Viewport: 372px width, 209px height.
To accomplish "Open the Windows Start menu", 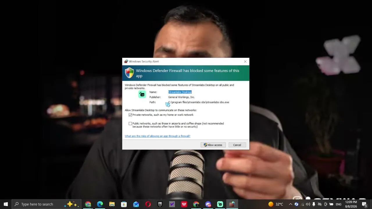I will [x=6, y=204].
